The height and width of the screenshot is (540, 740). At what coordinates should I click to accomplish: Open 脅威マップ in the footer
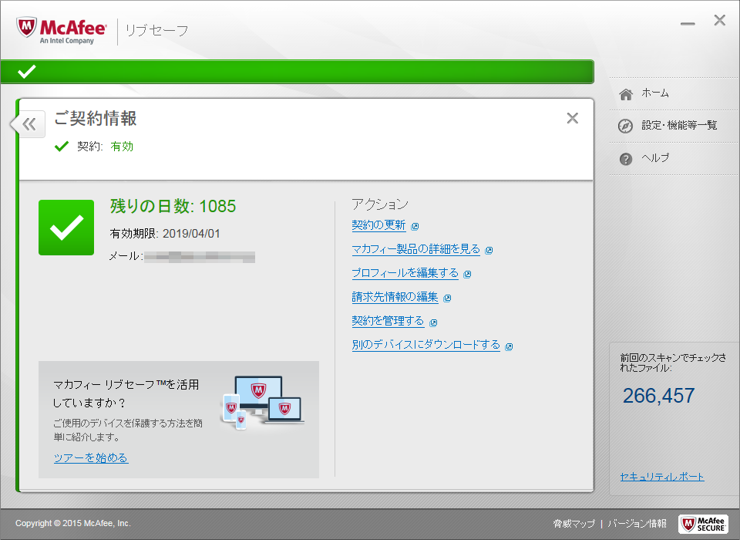[x=573, y=524]
